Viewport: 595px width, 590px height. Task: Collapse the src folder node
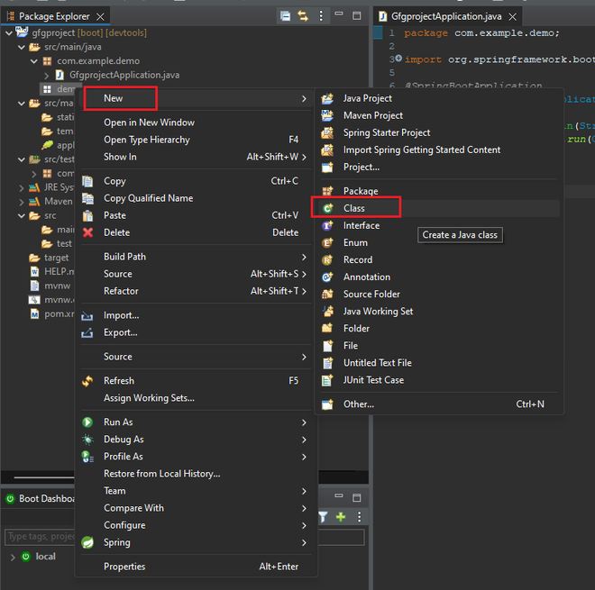(x=22, y=216)
